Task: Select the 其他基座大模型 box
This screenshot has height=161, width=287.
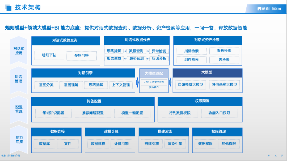Action: [224, 85]
